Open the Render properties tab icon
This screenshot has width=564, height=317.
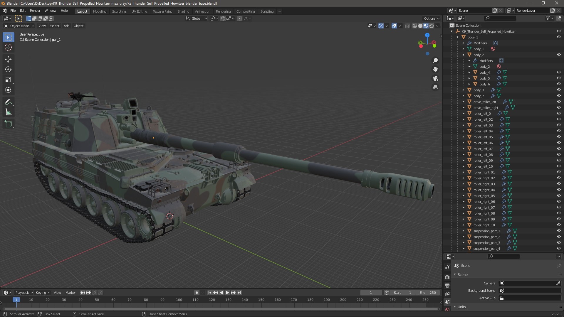click(x=447, y=277)
